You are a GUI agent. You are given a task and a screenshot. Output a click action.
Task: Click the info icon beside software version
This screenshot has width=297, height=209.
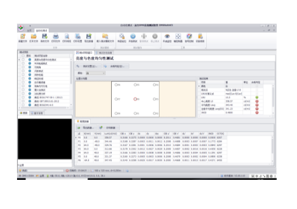pos(222,176)
